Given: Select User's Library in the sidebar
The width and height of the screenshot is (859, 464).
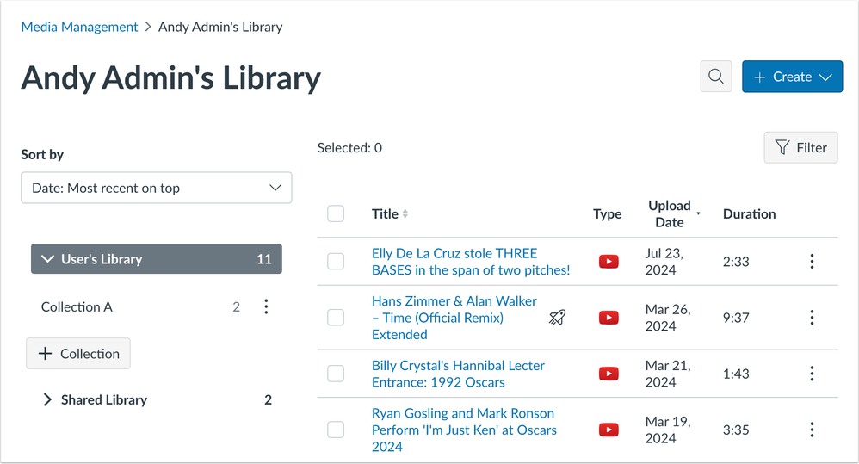Looking at the screenshot, I should tap(102, 259).
